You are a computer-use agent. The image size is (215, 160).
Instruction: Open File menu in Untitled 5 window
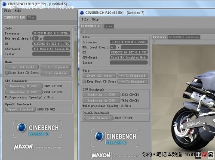(7, 11)
